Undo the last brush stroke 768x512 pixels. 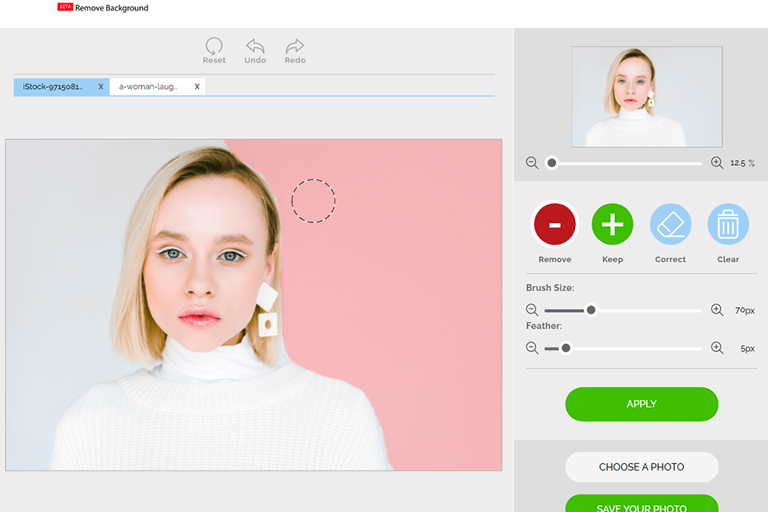[255, 46]
